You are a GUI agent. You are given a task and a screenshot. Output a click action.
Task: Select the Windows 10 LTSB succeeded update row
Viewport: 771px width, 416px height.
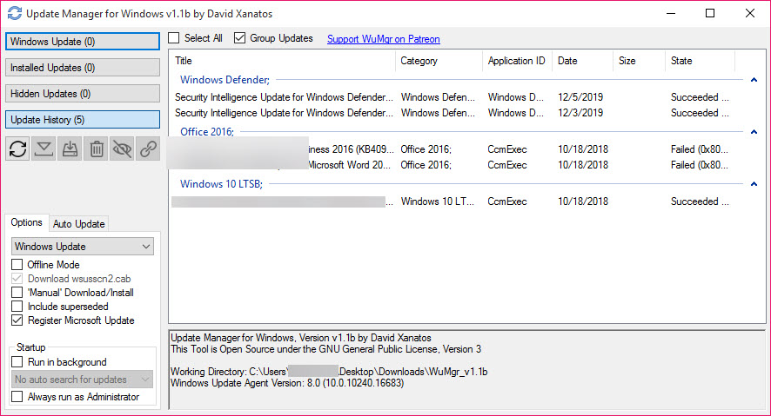click(453, 201)
